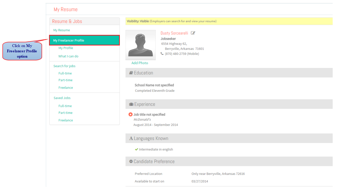Click Job title not specified entry
339x188 pixels.
(x=149, y=114)
